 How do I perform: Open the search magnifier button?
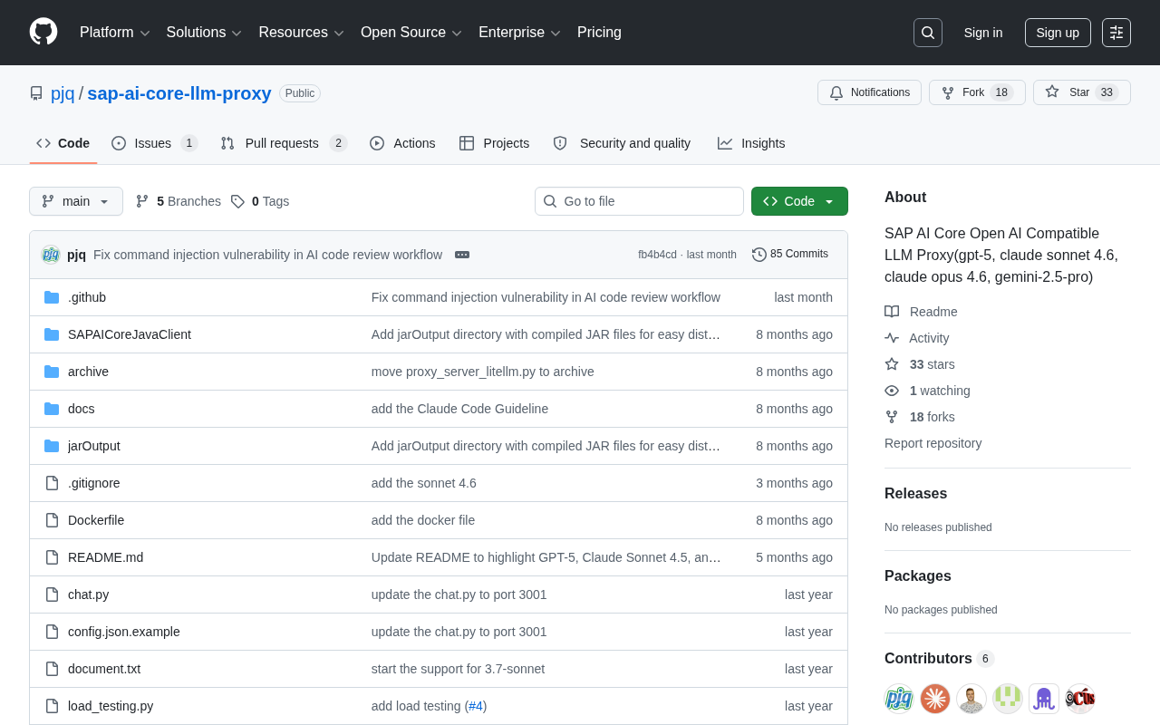tap(928, 33)
